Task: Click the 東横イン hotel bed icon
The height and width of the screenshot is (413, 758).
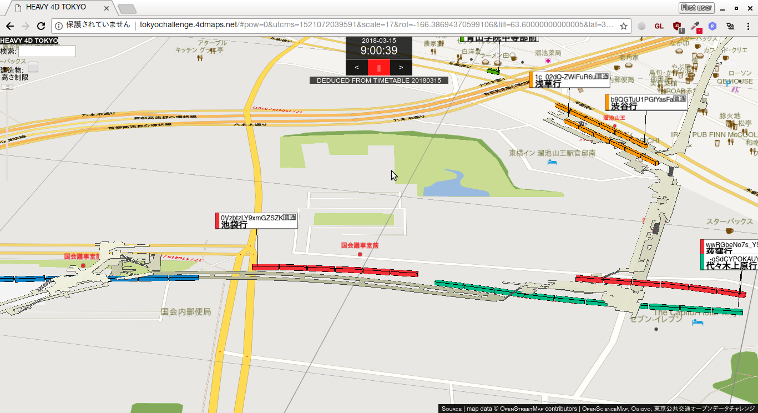Action: [552, 162]
